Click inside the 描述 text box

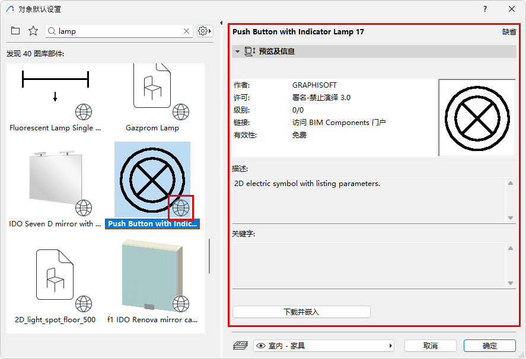click(369, 200)
